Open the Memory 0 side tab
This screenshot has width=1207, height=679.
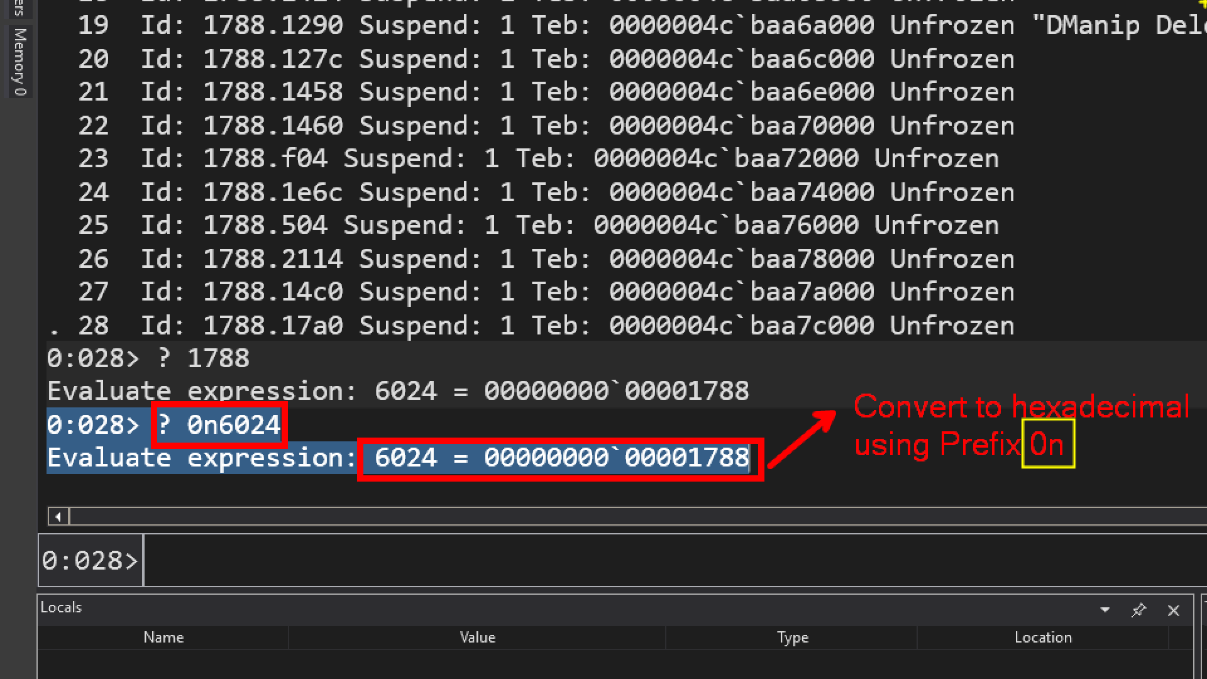20,62
